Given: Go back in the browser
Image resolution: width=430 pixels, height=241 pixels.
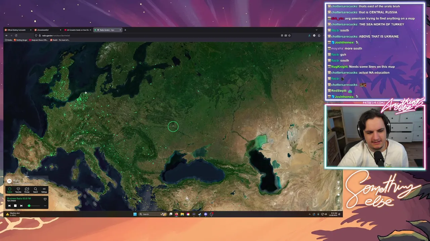Looking at the screenshot, I should pos(6,35).
